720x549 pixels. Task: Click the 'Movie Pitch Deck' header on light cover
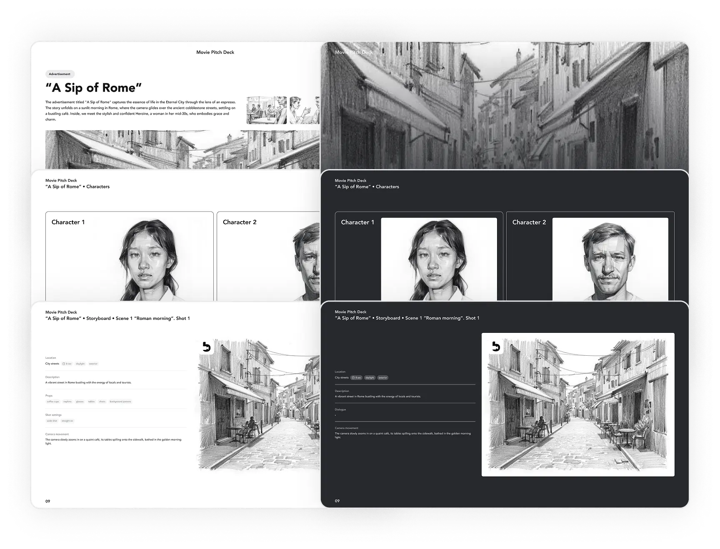click(215, 52)
